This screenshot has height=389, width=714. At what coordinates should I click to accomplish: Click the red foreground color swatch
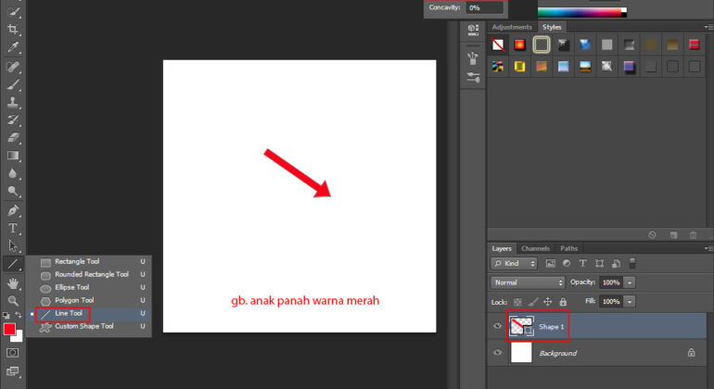pos(9,329)
